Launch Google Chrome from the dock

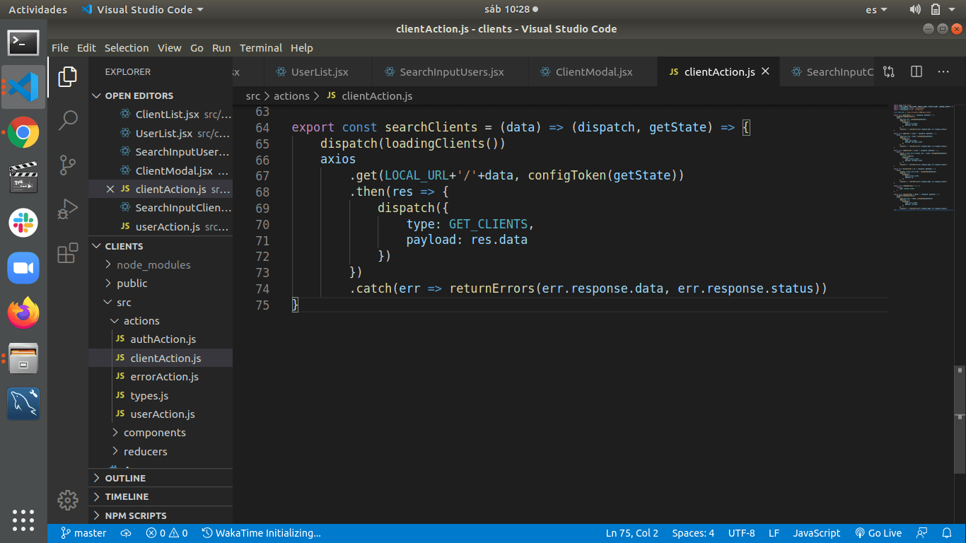[x=23, y=132]
